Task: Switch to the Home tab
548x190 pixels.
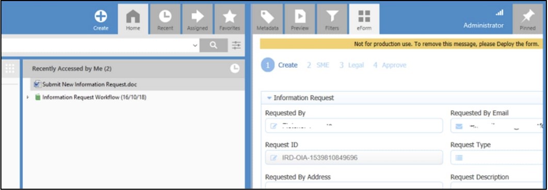Action: point(133,19)
